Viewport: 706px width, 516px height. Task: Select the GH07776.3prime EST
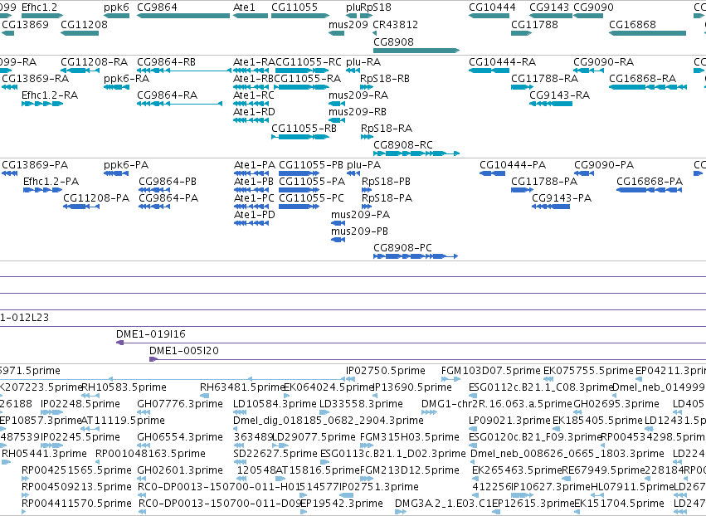point(144,412)
